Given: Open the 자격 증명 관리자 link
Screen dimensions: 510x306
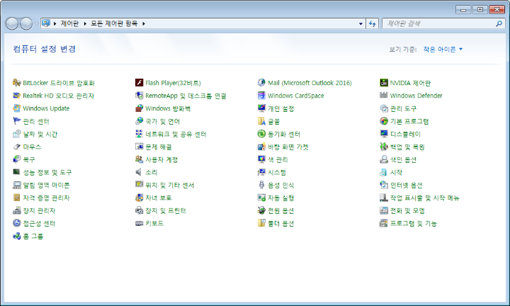Looking at the screenshot, I should pyautogui.click(x=46, y=198).
